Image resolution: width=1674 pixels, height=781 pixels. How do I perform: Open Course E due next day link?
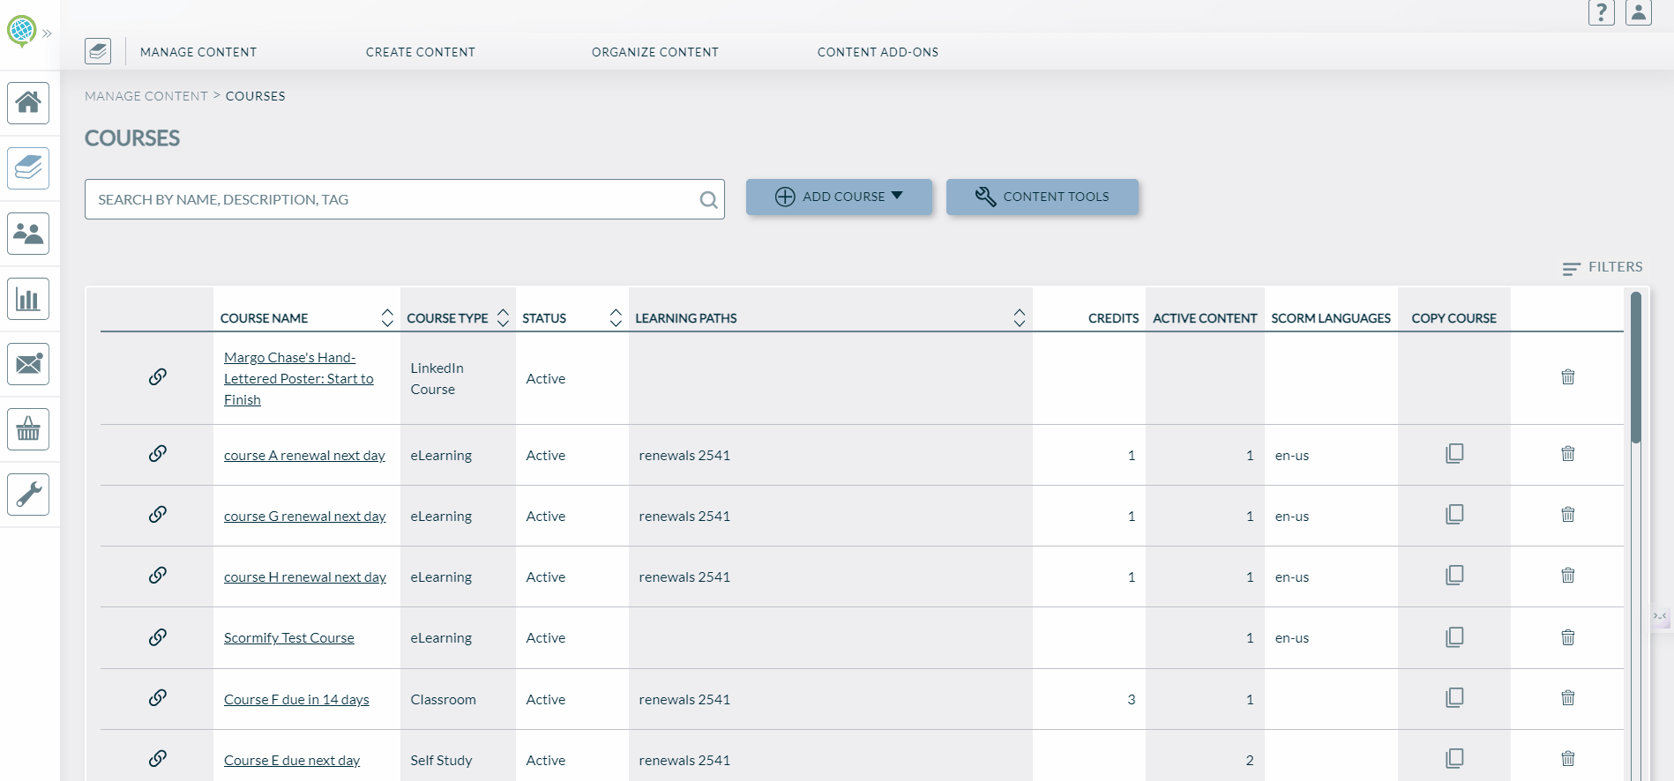point(292,760)
